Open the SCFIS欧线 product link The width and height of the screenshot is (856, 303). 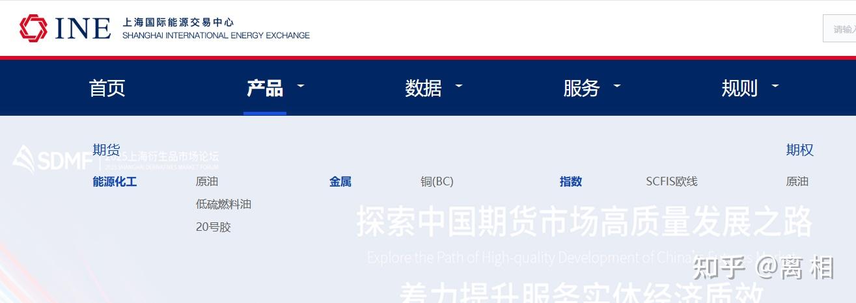tap(672, 181)
